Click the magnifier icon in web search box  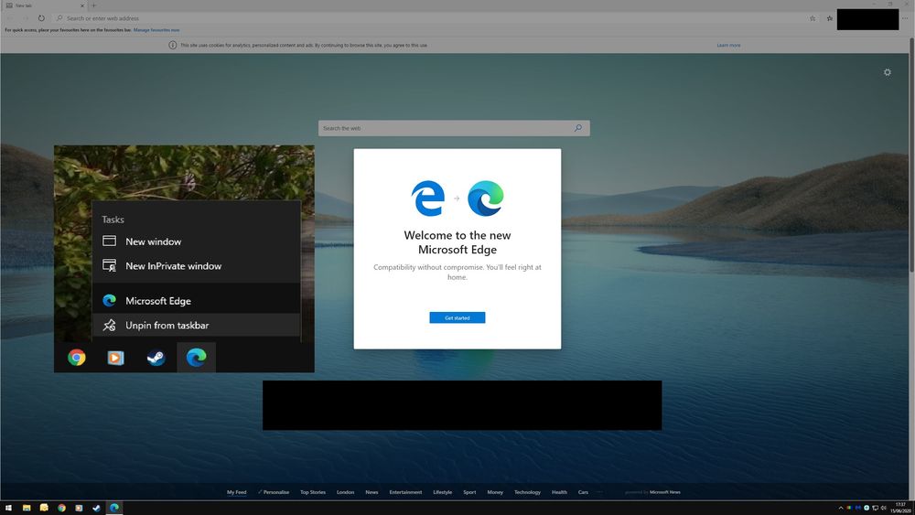tap(577, 128)
